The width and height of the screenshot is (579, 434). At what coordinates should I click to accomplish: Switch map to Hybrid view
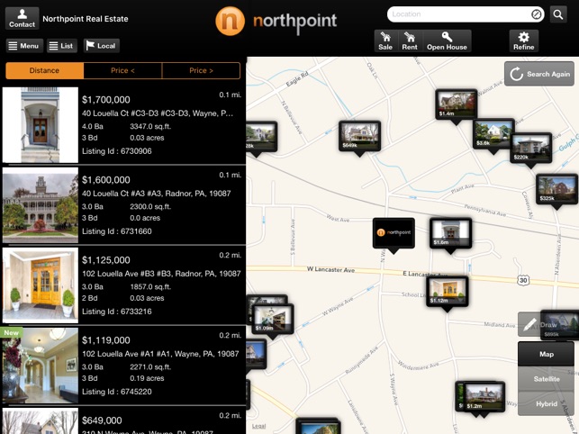(x=547, y=403)
